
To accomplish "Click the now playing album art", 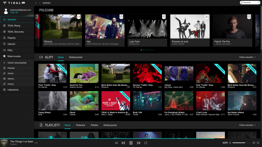I will pos(4,143).
